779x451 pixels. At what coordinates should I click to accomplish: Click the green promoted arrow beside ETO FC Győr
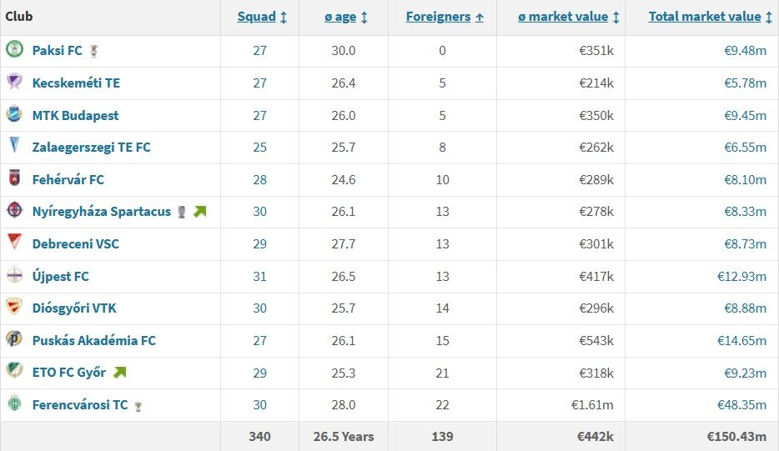[x=120, y=372]
